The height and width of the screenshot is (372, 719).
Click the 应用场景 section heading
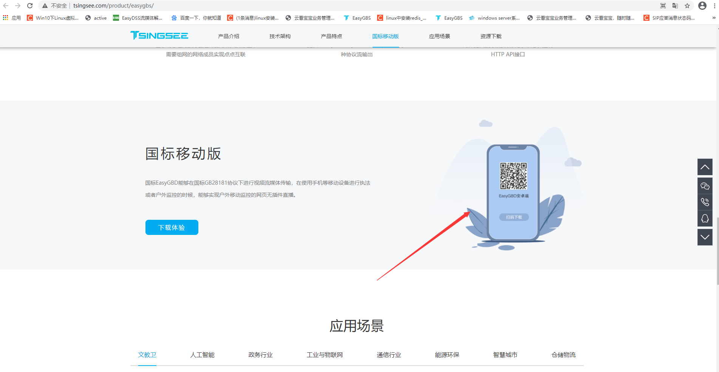click(x=357, y=326)
